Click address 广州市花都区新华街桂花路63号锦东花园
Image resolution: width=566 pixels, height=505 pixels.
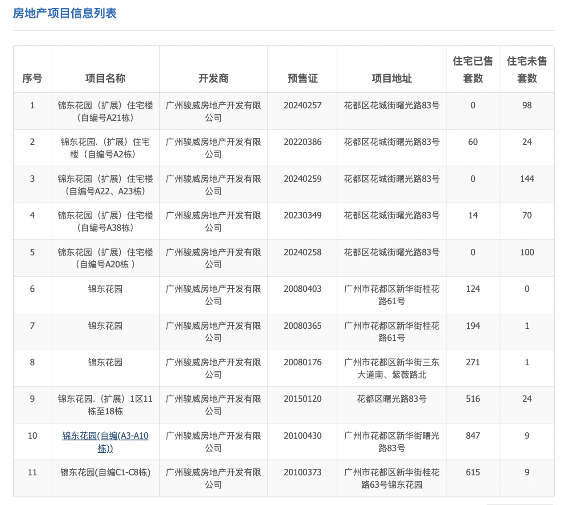click(x=392, y=479)
